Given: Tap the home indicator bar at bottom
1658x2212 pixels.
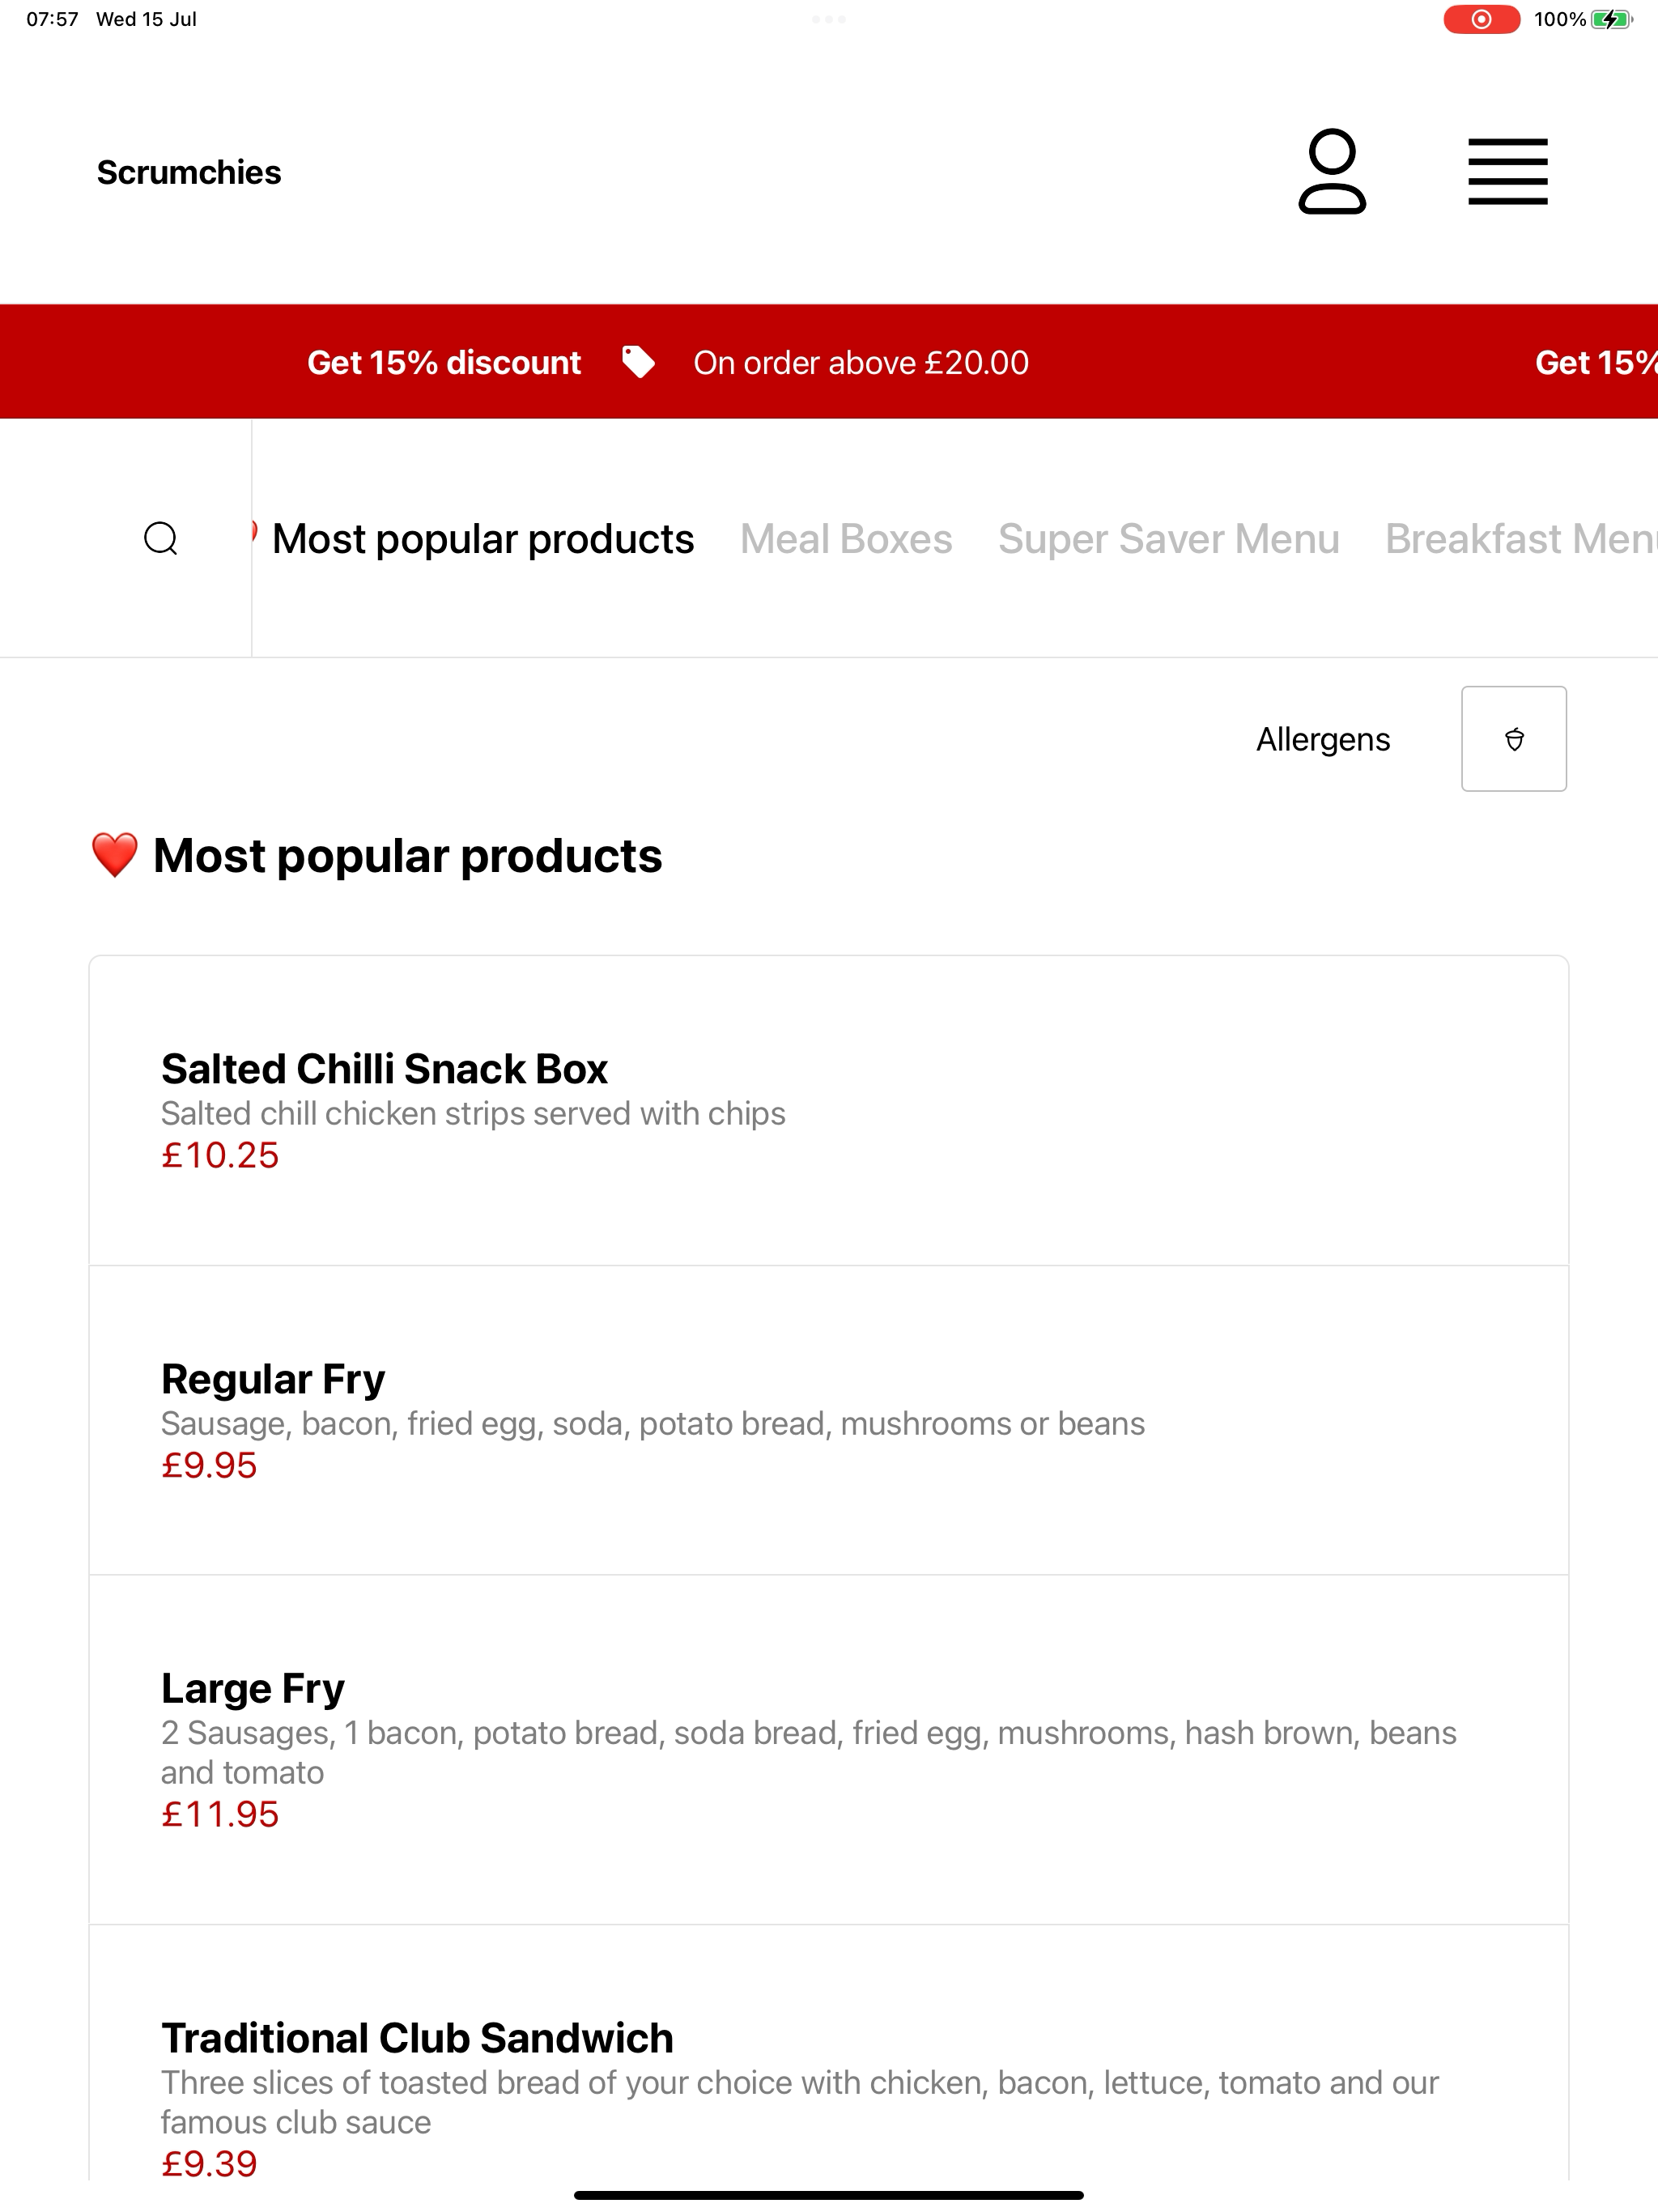Looking at the screenshot, I should [829, 2195].
